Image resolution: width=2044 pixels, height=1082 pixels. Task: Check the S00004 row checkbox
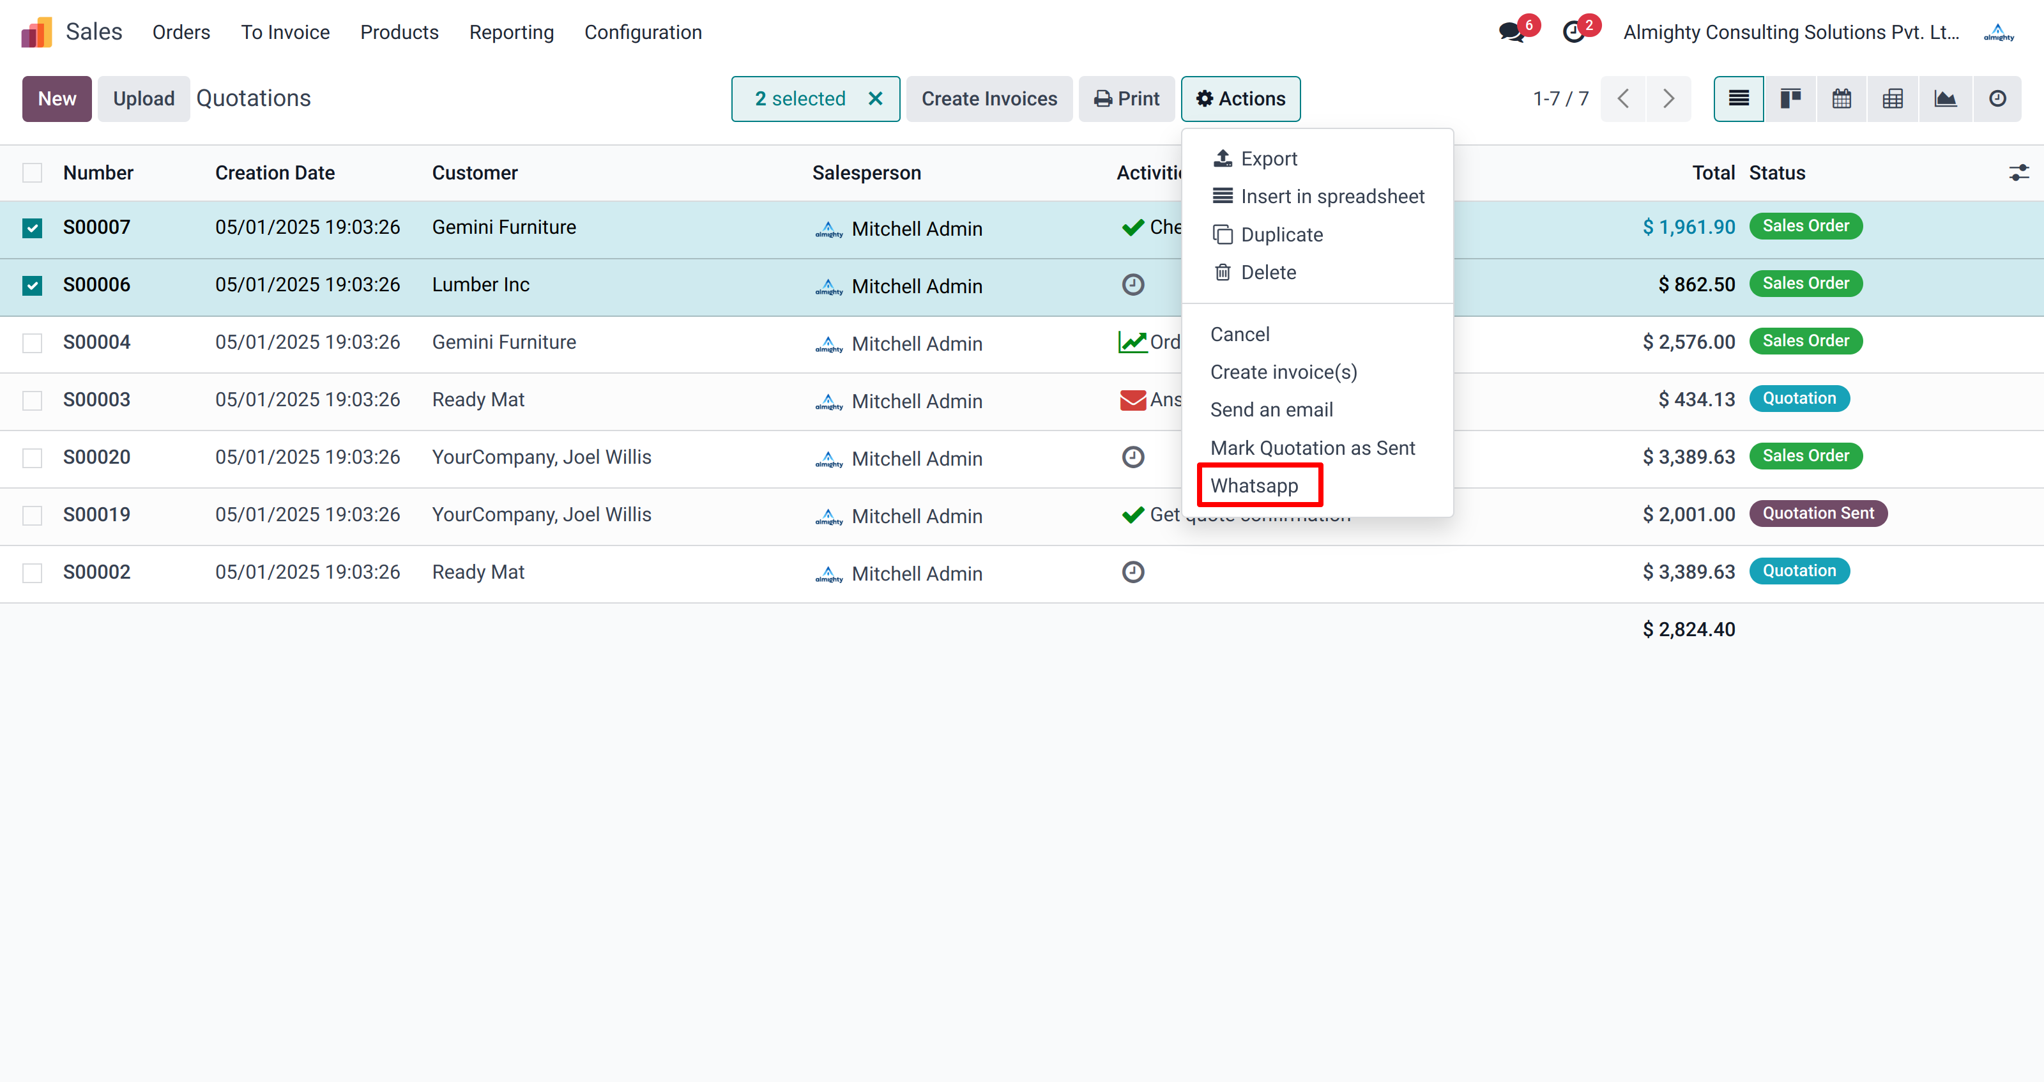[32, 343]
